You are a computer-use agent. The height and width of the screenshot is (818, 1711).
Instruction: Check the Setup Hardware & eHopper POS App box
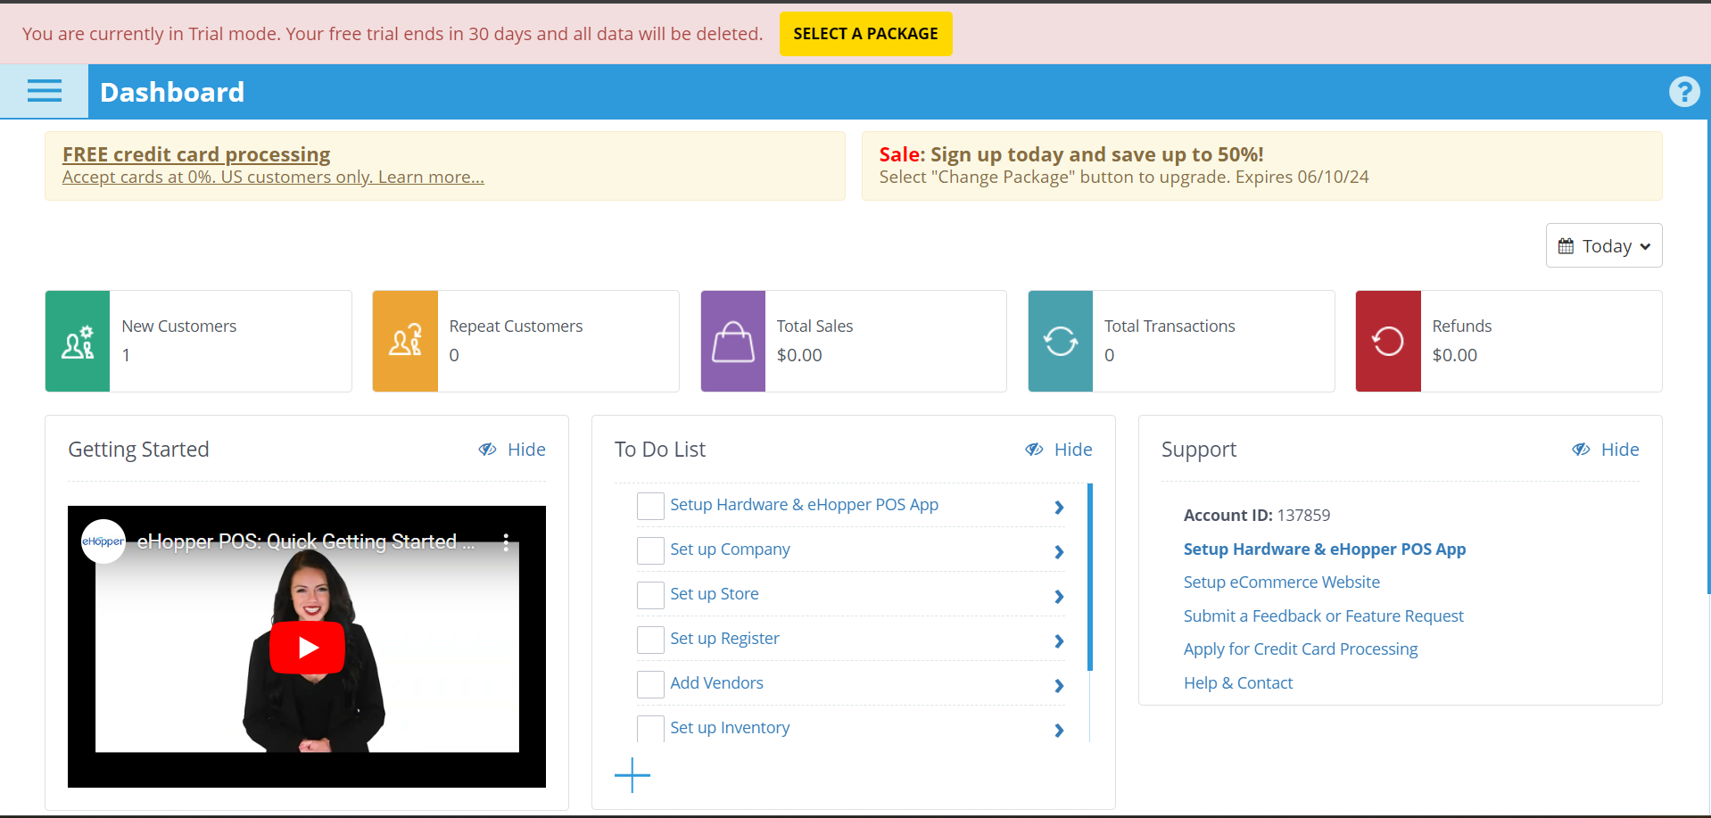pyautogui.click(x=650, y=506)
